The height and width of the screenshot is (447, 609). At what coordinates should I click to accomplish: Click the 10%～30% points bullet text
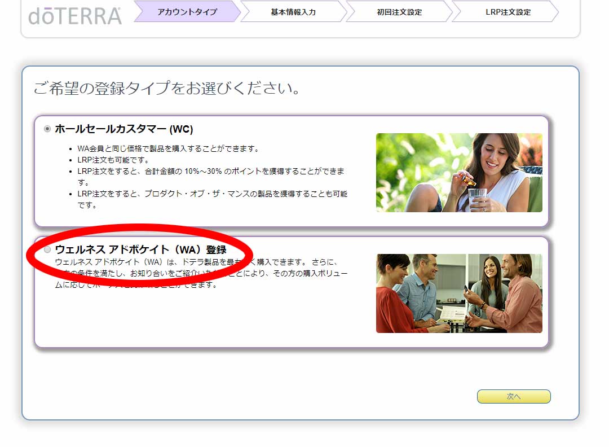[x=210, y=172]
